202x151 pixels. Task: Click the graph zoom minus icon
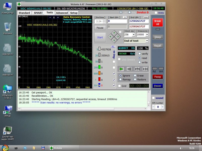click(x=50, y=17)
